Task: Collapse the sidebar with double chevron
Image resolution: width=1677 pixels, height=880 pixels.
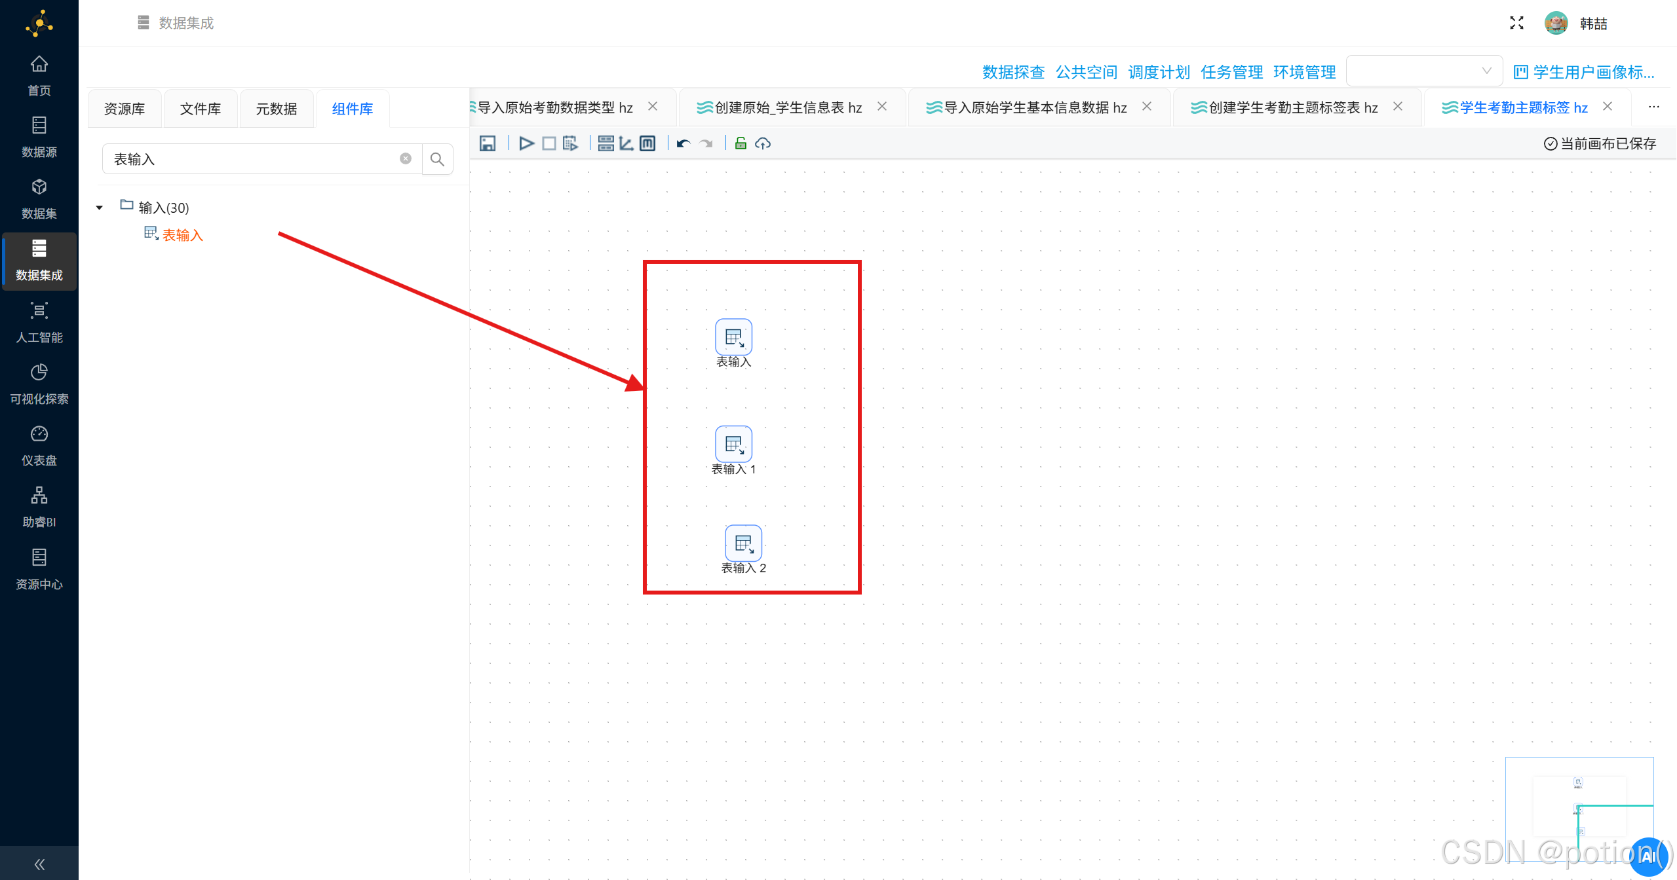Action: tap(39, 864)
